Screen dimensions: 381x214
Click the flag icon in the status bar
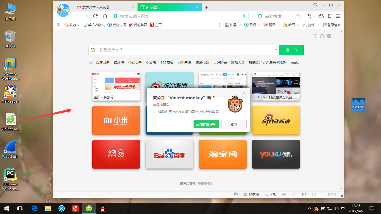click(x=284, y=194)
